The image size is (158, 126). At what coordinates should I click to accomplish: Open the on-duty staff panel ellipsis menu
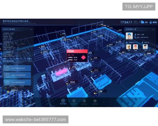(x=154, y=30)
